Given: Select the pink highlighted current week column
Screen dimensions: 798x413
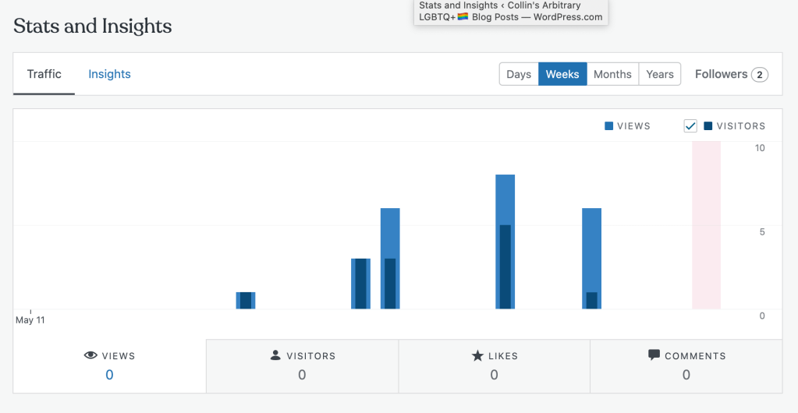Looking at the screenshot, I should click(x=706, y=226).
